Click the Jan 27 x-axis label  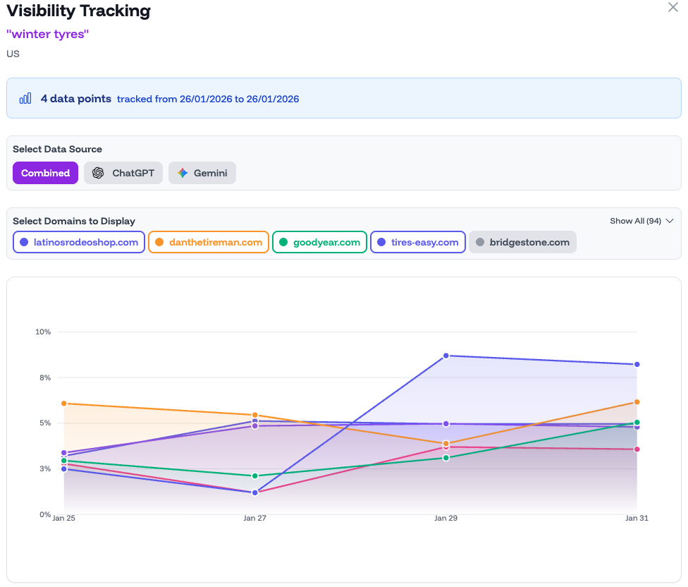(254, 518)
